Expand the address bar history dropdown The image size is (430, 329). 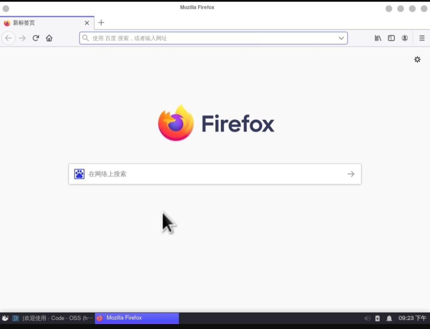point(341,38)
